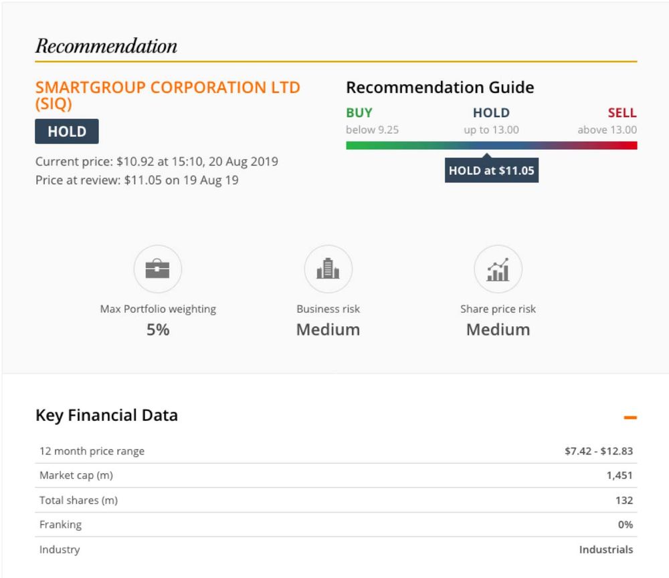Click the Share price risk label
Viewport: 669px width, 578px height.
tap(498, 309)
